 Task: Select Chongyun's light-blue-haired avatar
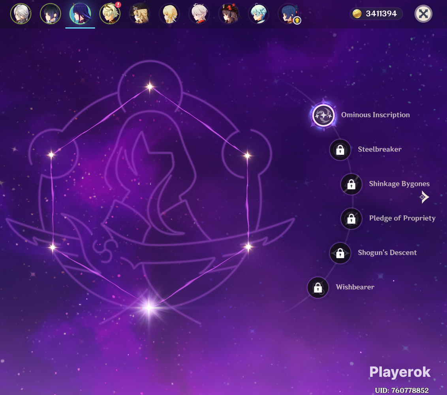click(259, 13)
